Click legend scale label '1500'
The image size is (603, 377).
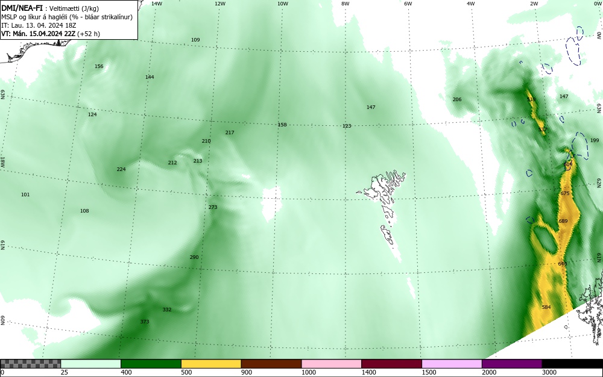[x=429, y=372]
